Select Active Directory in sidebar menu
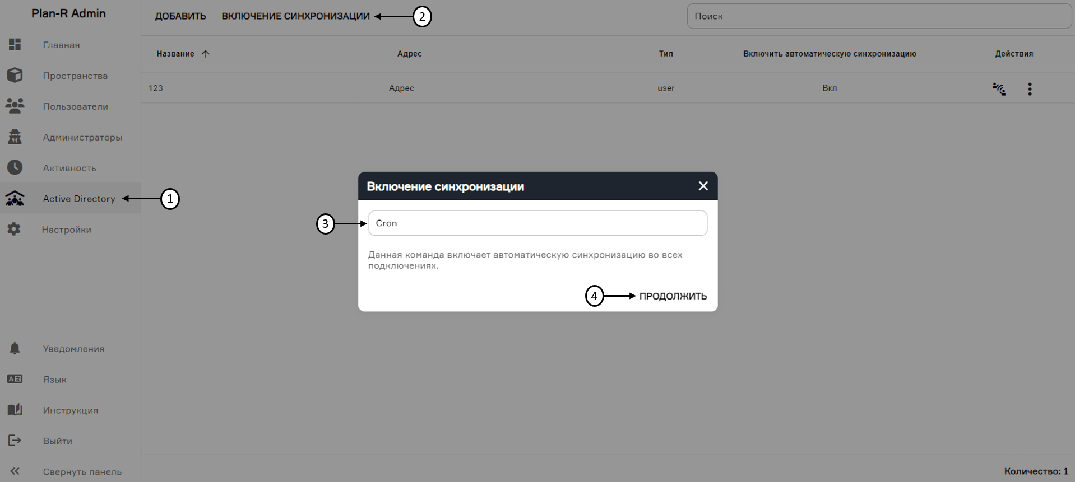 [78, 199]
